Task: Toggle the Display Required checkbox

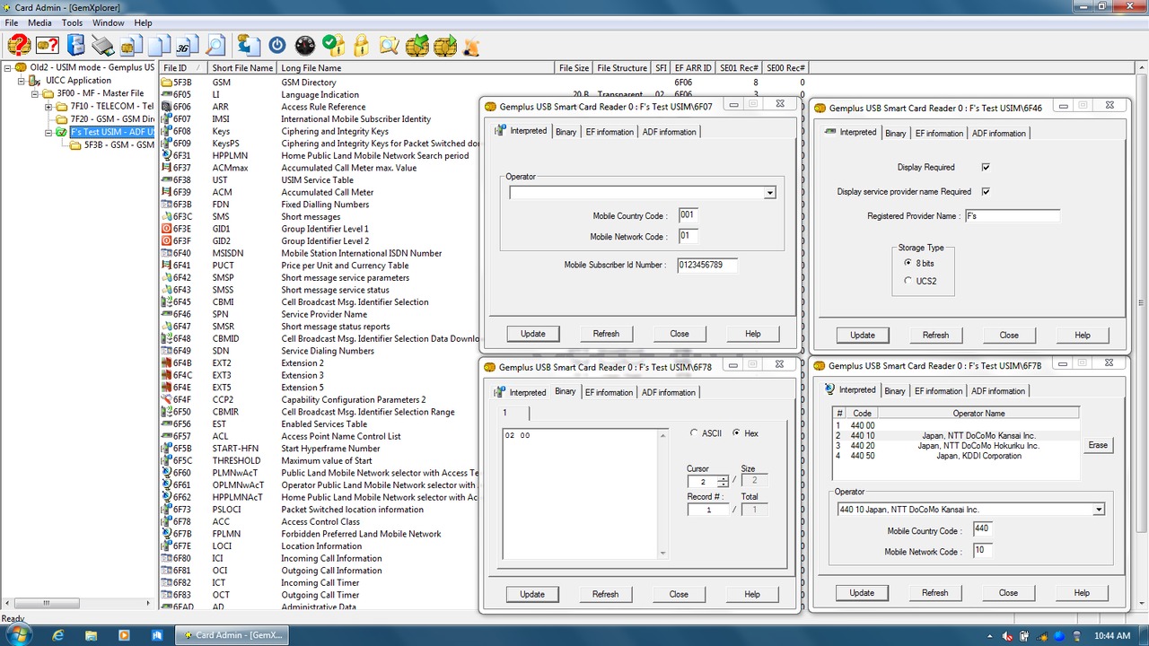Action: [x=986, y=167]
